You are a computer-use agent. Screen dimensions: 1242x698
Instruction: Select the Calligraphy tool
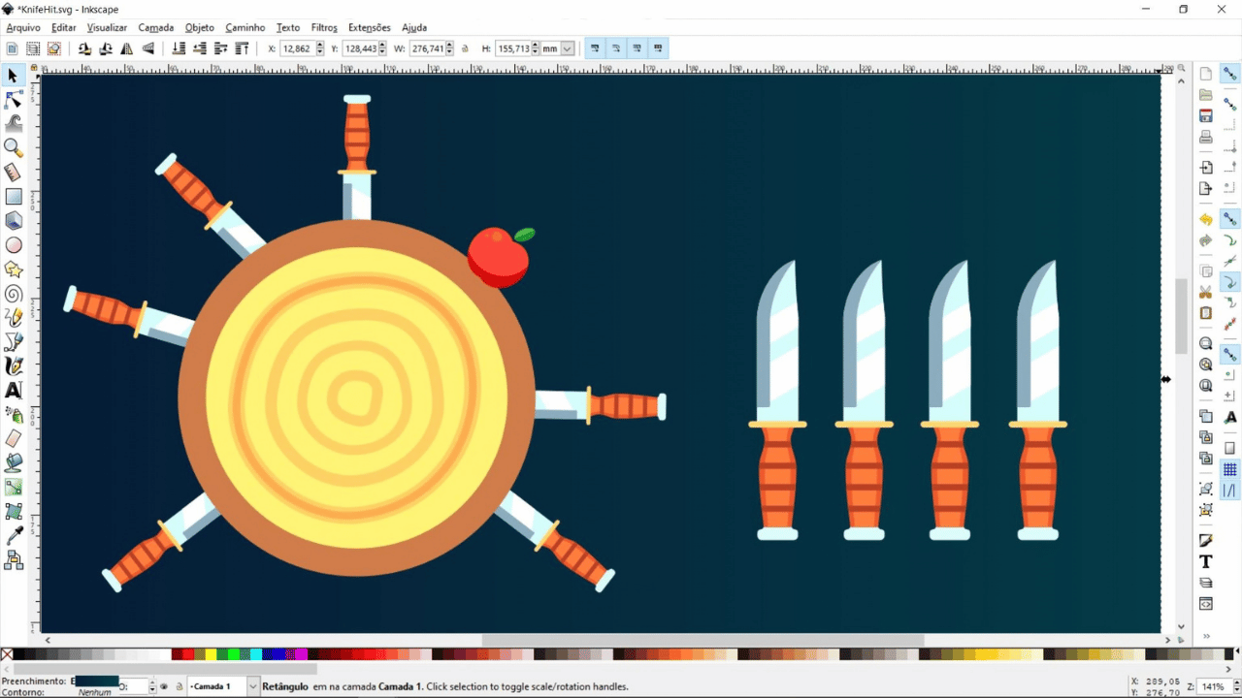14,366
